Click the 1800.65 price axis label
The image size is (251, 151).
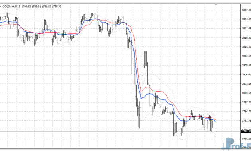246,93
